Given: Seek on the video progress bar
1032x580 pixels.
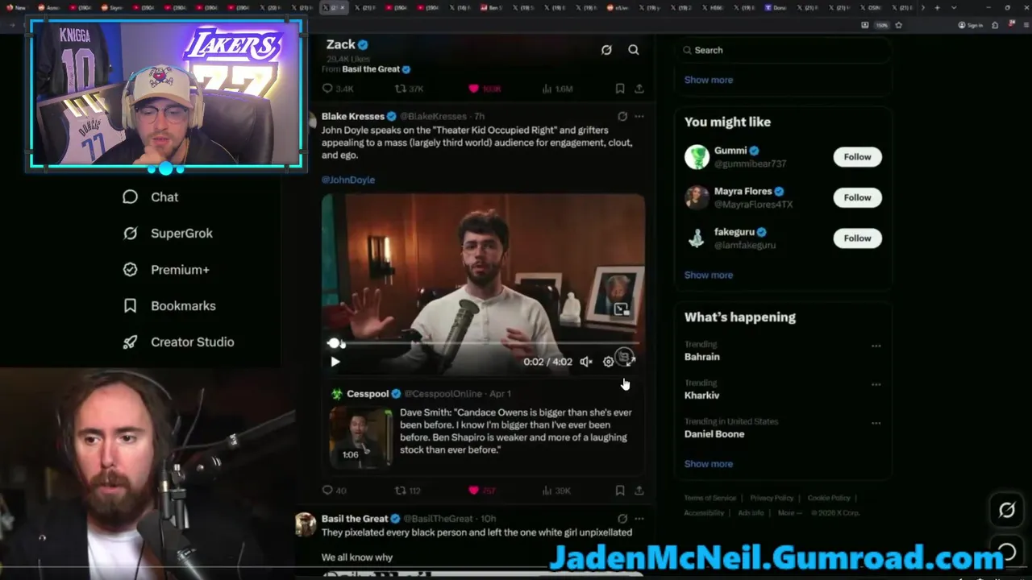Looking at the screenshot, I should tap(484, 344).
